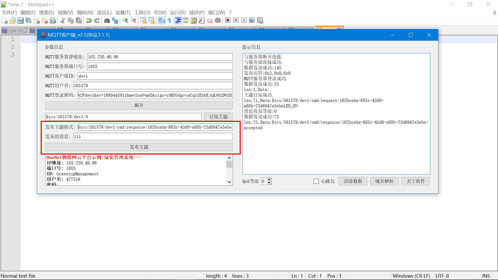Image resolution: width=498 pixels, height=280 pixels.
Task: Click the 关于软件 about button
Action: (x=416, y=181)
